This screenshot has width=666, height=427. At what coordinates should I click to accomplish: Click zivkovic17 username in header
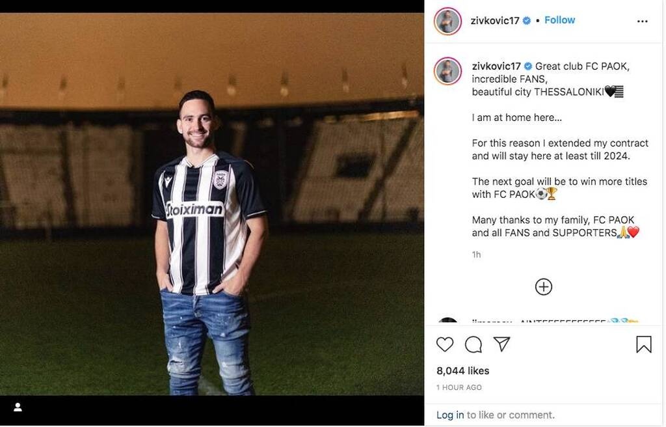495,21
